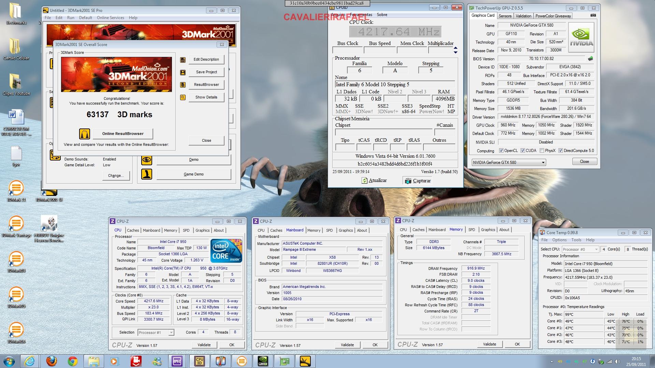Click the Save Project floppy icon
The image size is (655, 368).
pos(183,72)
